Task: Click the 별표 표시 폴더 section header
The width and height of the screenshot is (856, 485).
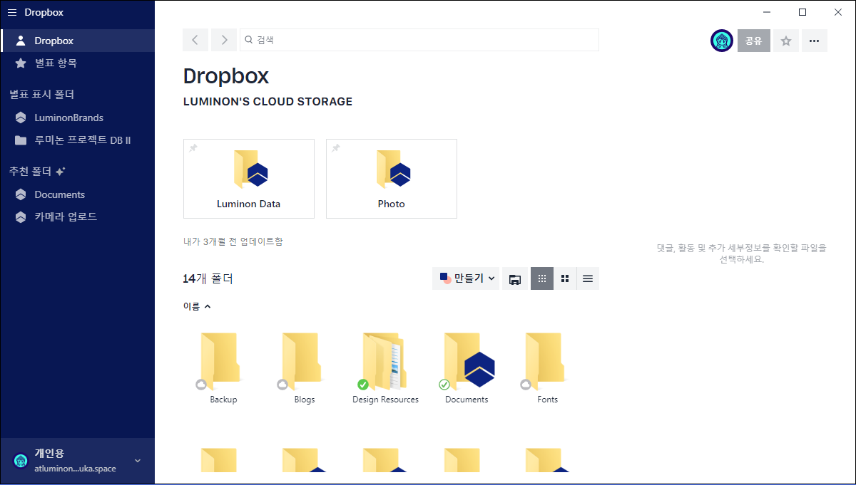Action: (x=42, y=94)
